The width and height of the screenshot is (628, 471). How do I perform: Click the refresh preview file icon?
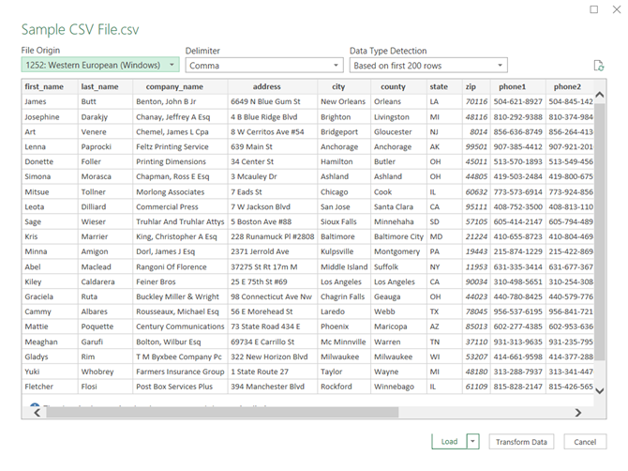click(599, 66)
